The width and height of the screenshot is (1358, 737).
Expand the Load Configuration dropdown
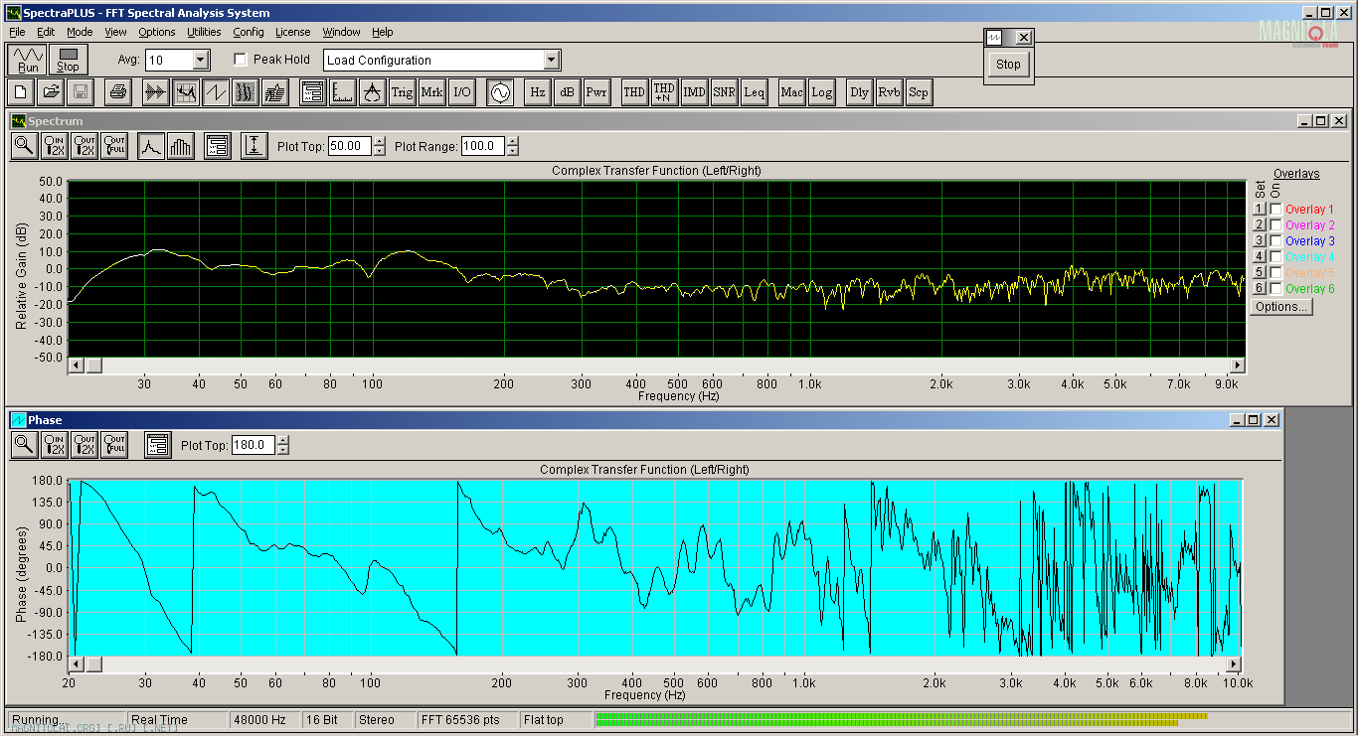click(552, 60)
